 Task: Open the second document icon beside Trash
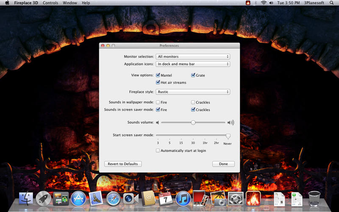coord(296,199)
